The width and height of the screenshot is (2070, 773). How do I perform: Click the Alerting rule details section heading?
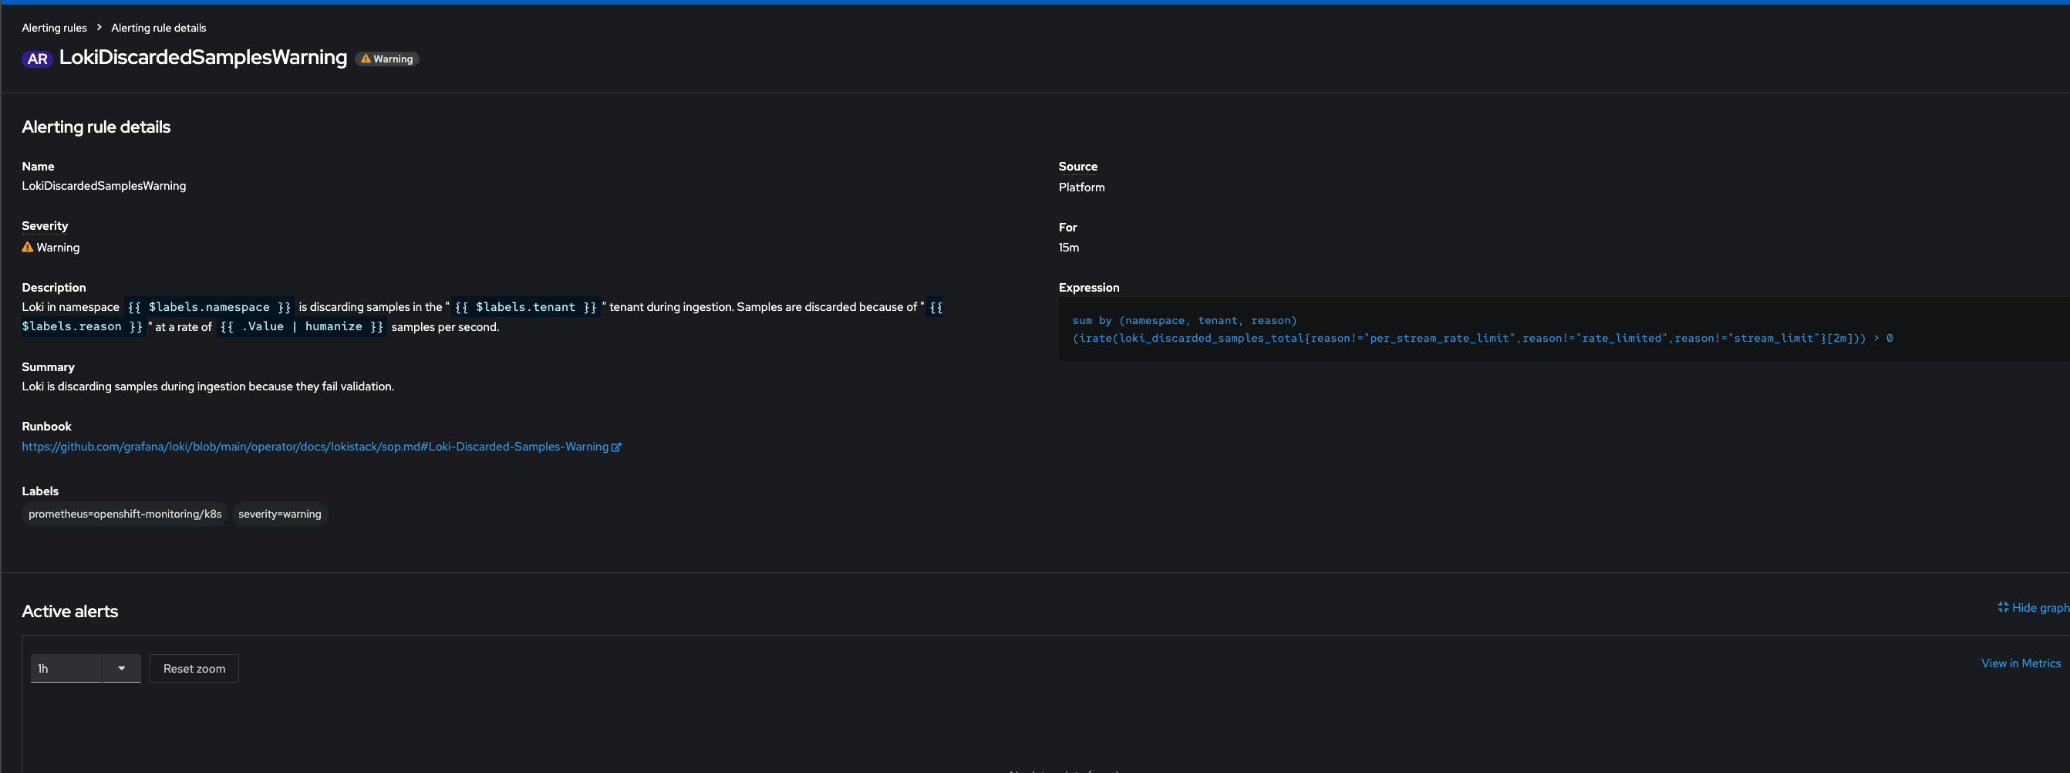(96, 127)
